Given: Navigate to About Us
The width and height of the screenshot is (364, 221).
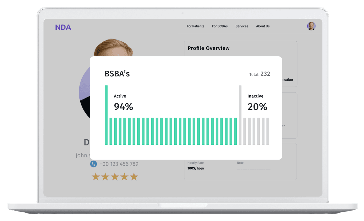Looking at the screenshot, I should [x=263, y=26].
